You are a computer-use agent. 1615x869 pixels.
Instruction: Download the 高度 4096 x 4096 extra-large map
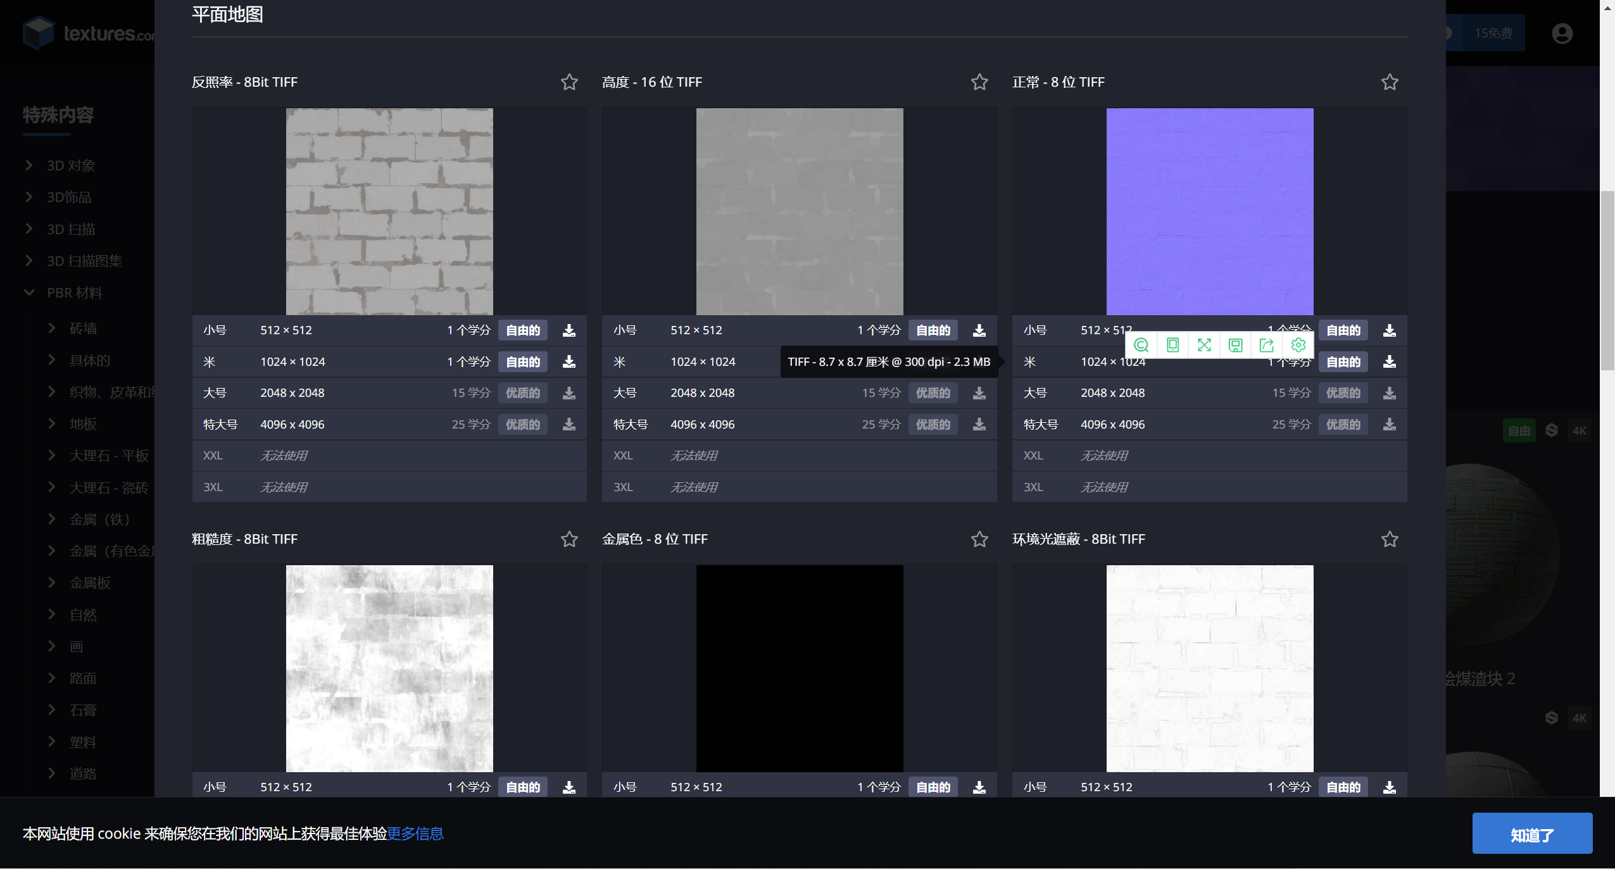click(x=979, y=424)
